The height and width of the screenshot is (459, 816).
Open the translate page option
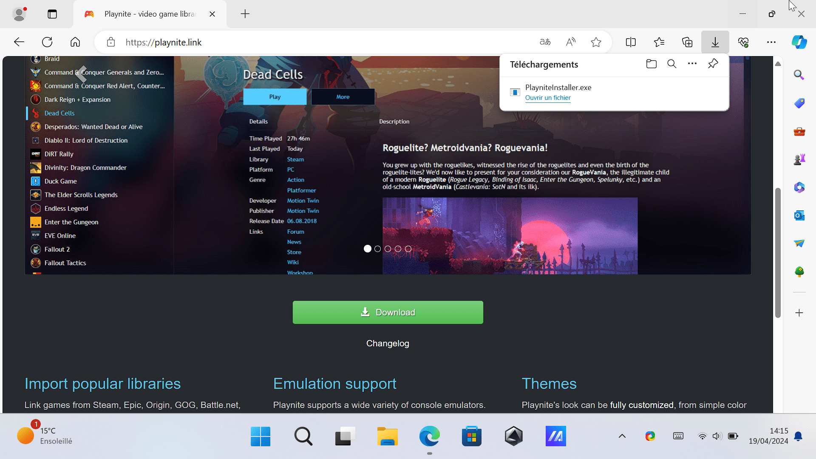(x=545, y=42)
